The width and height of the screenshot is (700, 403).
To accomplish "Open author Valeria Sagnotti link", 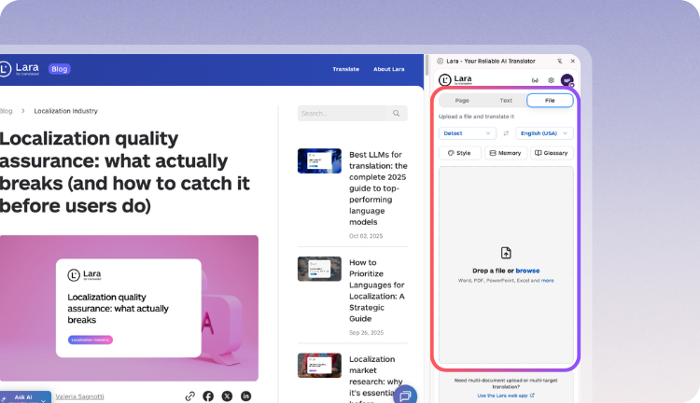I will [x=79, y=396].
